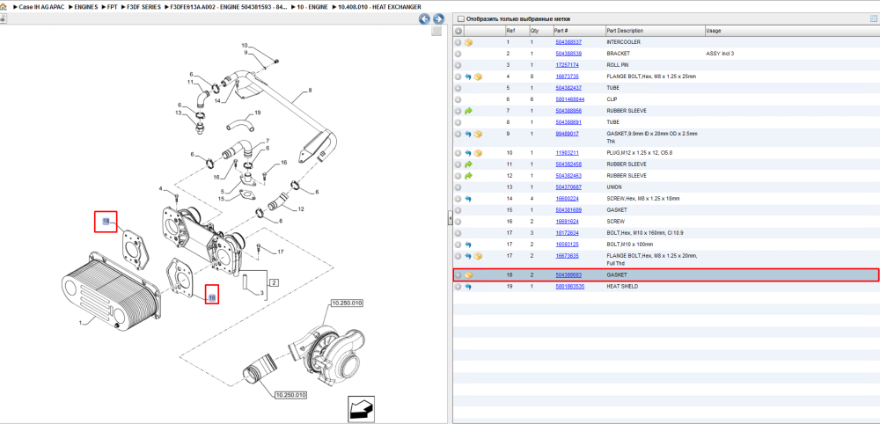Screen dimensions: 880x424
Task: Click the green arrow icon on part 504388956 row
Action: point(468,111)
